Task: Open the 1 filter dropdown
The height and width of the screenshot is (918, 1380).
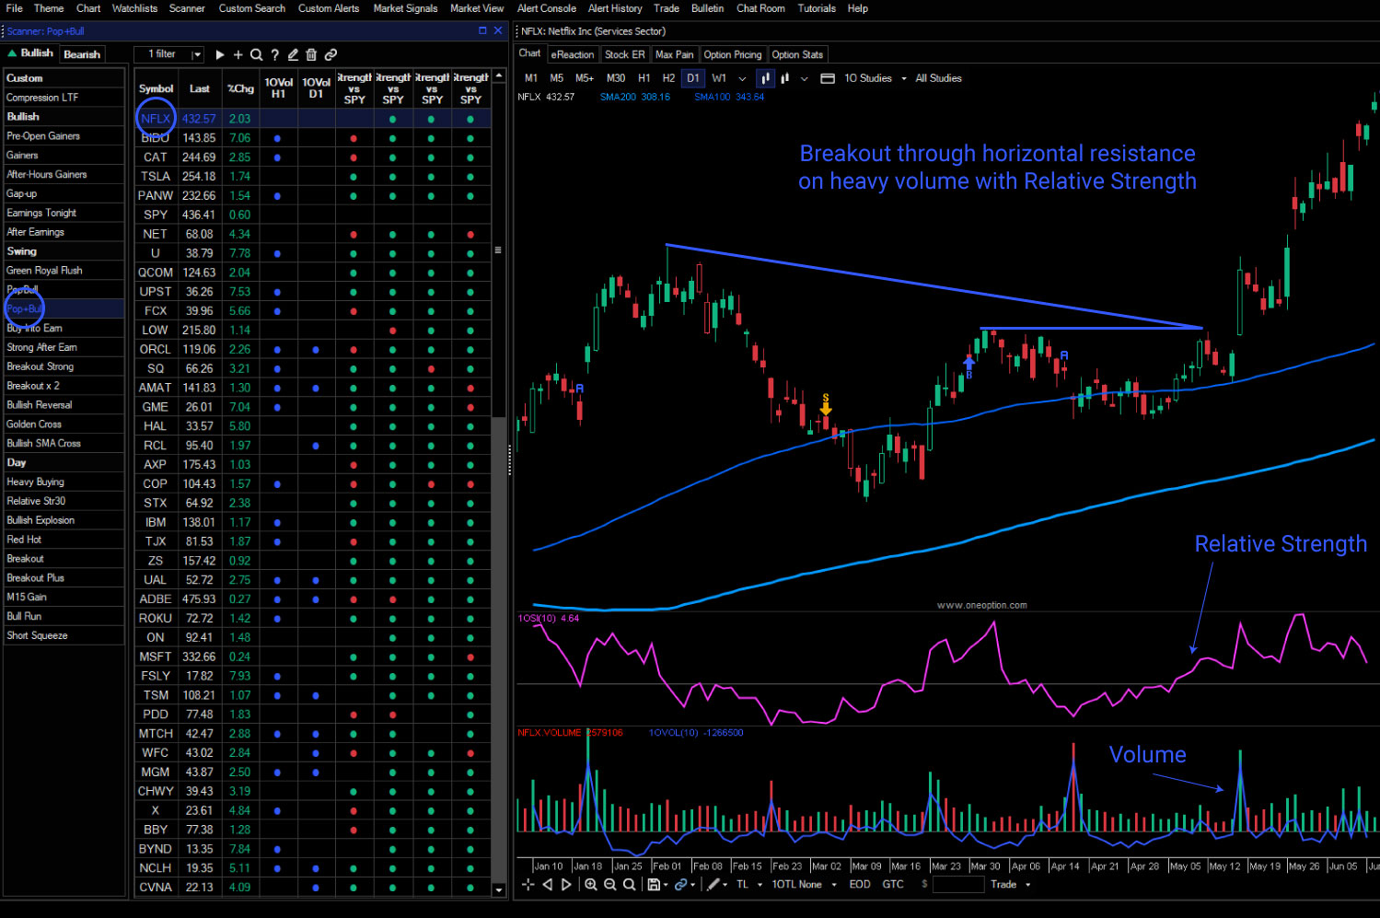Action: tap(168, 54)
